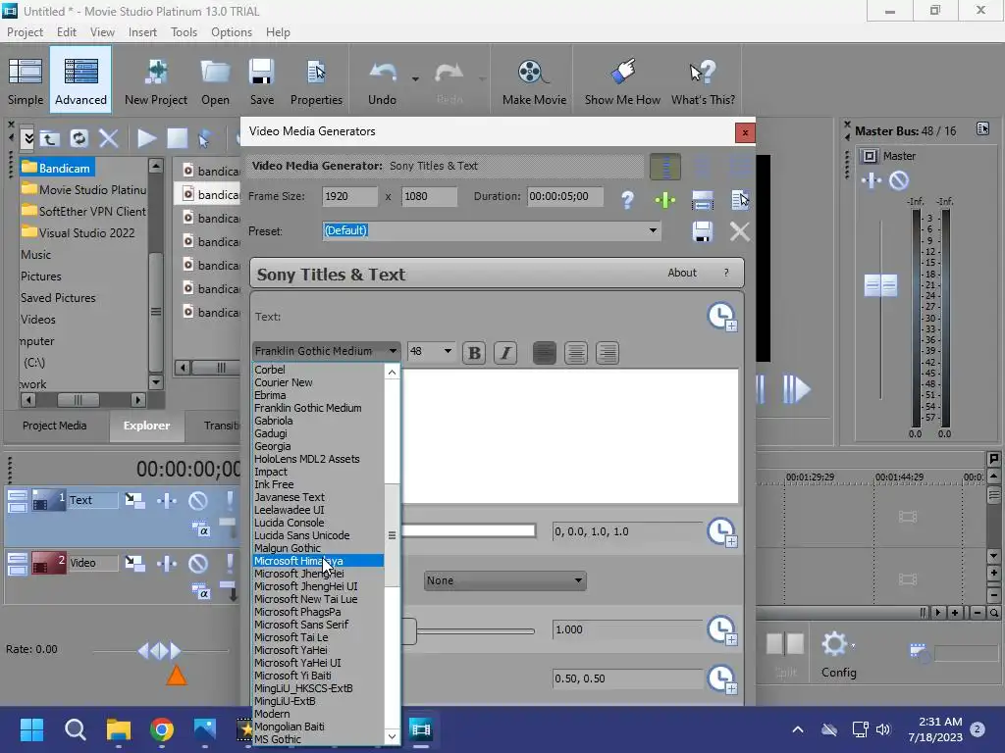Select the SoftEther VPN Client folder

tap(83, 212)
